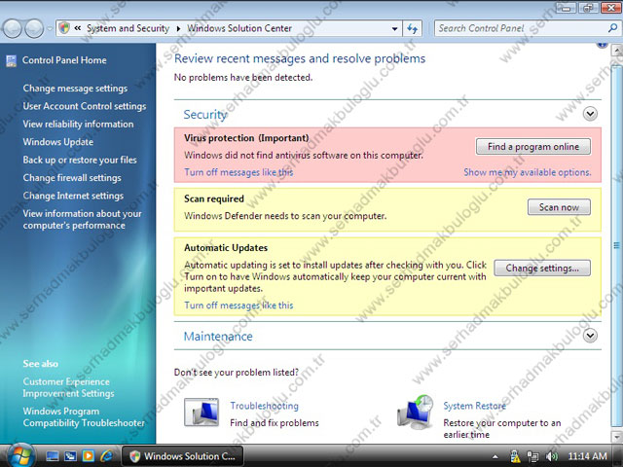Click the Back navigation arrow
Viewport: 623px width, 467px height.
click(x=12, y=28)
